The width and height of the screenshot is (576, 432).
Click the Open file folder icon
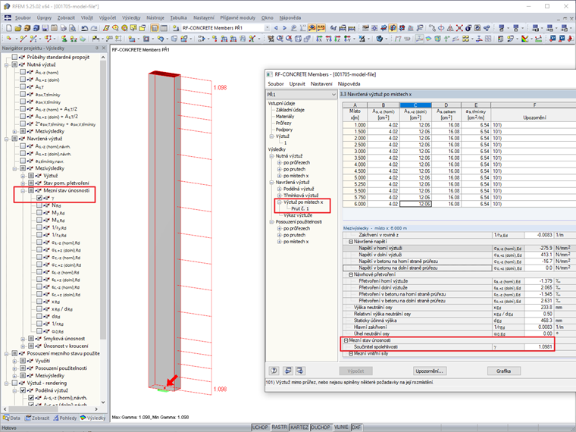tap(17, 28)
